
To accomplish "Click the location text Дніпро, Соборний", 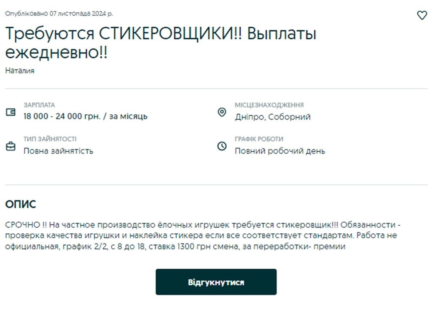I will pos(272,117).
